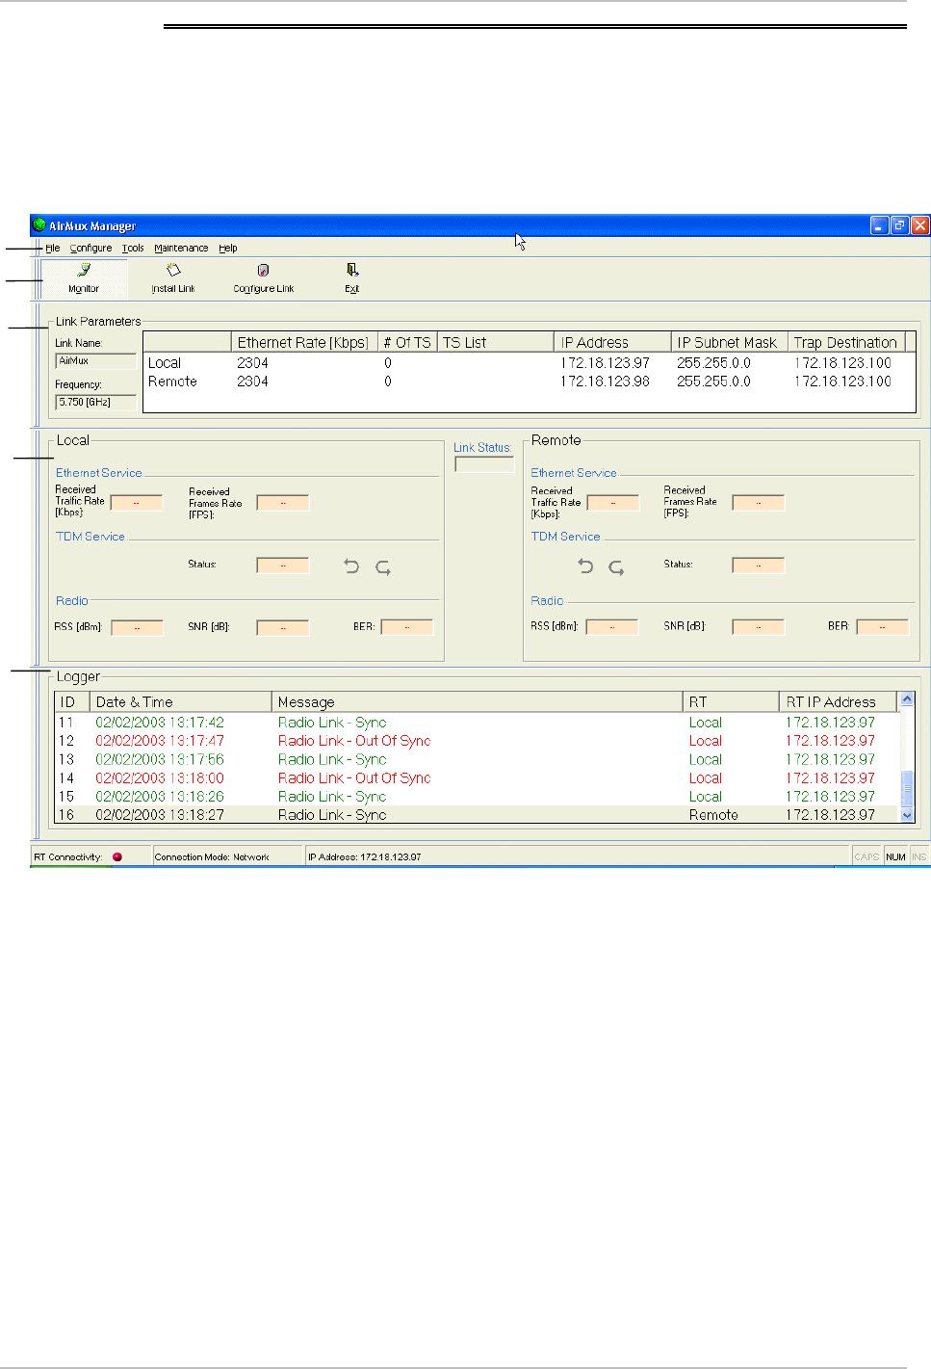Click the TS List column header
This screenshot has height=1369, width=931.
point(496,342)
